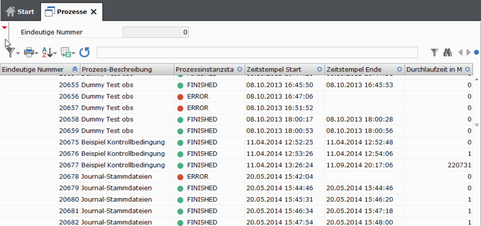The height and width of the screenshot is (226, 481).
Task: Click the windows icon on Prozesse tab
Action: pos(49,12)
